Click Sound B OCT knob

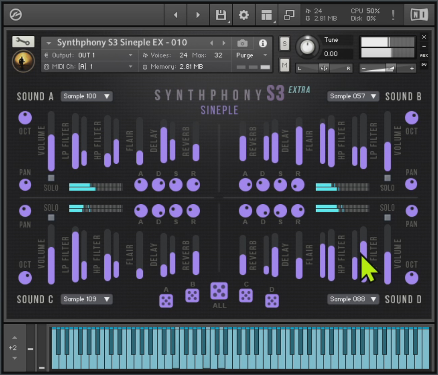(x=411, y=118)
